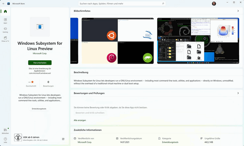This screenshot has height=146, width=244.
Task: Click the Entwicklungstools tag chip
Action: (39, 109)
